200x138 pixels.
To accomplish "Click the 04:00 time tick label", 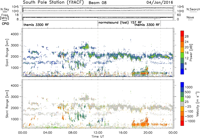I will 47,133.
